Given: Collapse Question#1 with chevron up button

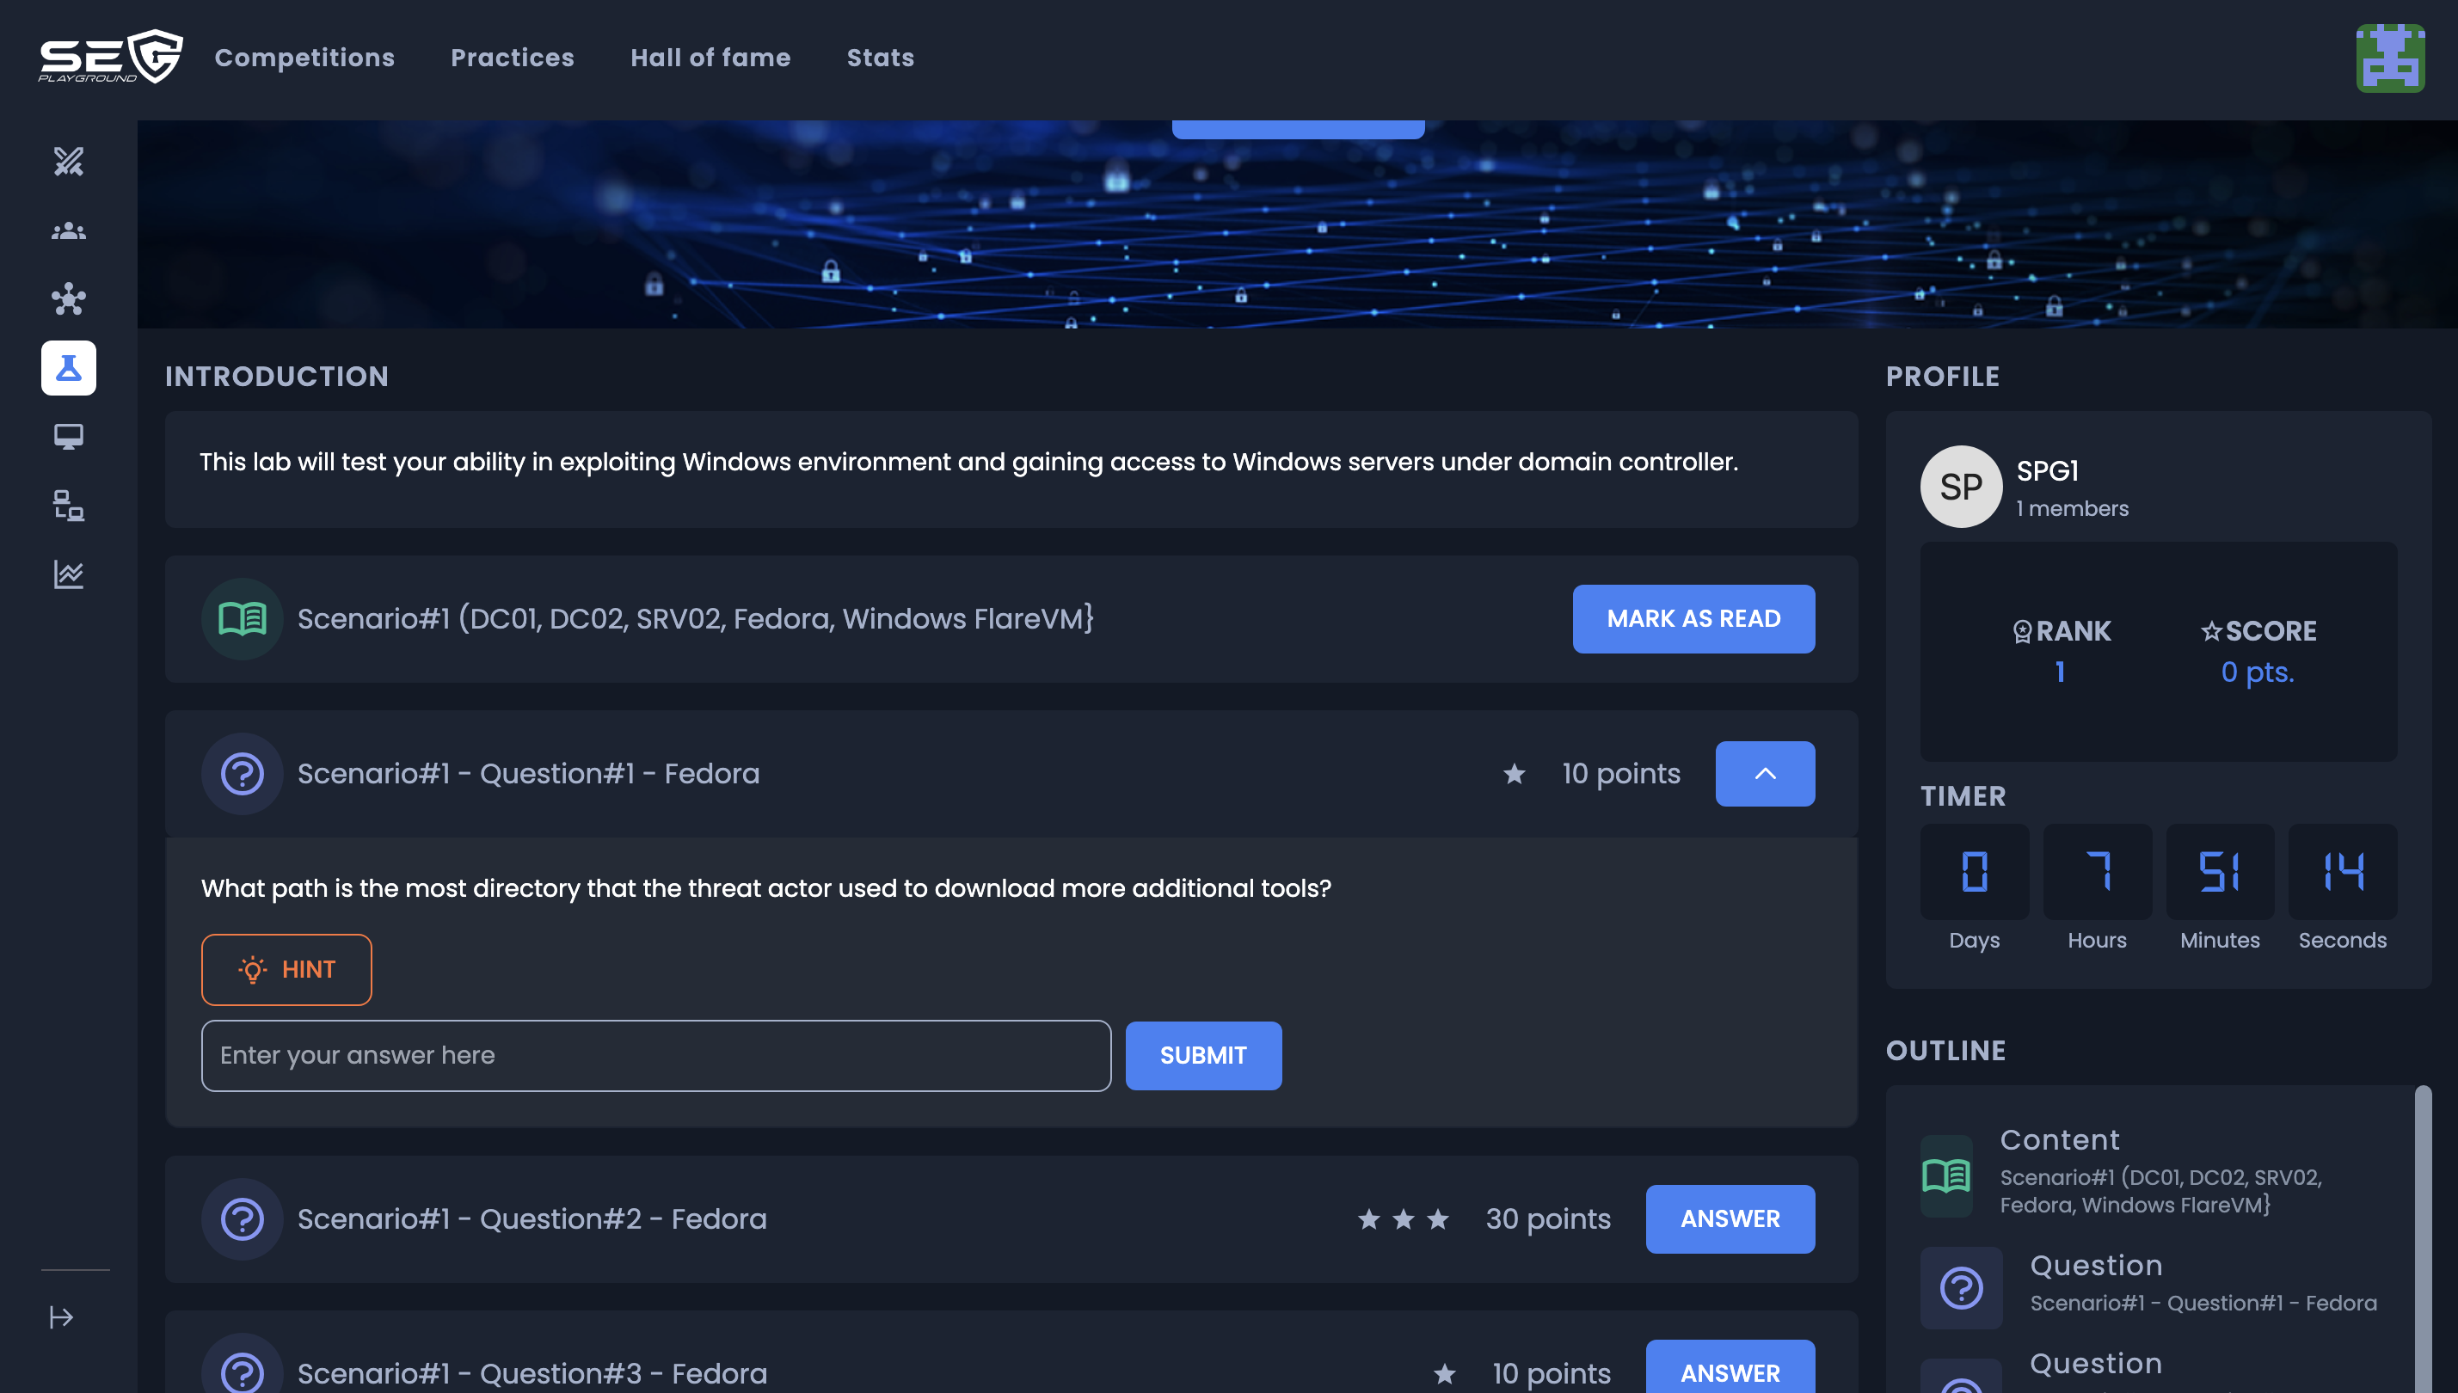Looking at the screenshot, I should (1764, 773).
